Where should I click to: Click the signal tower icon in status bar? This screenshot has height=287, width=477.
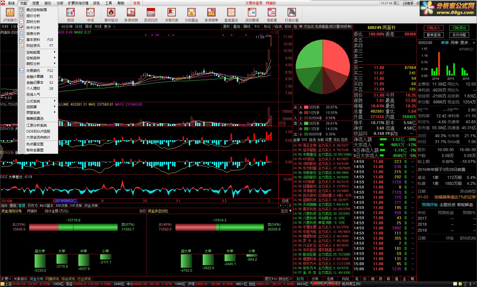point(465,284)
